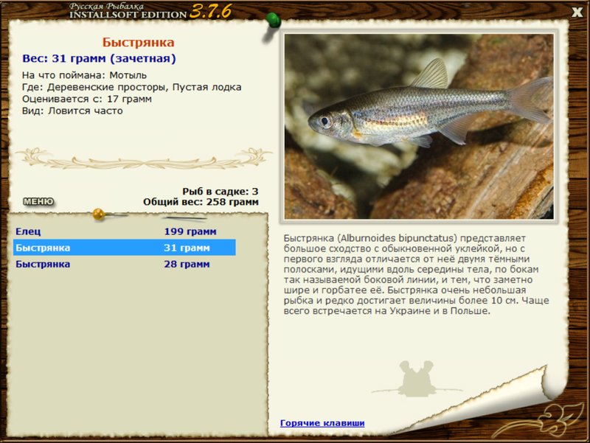
Task: Close the fish keepnet window
Action: [577, 13]
